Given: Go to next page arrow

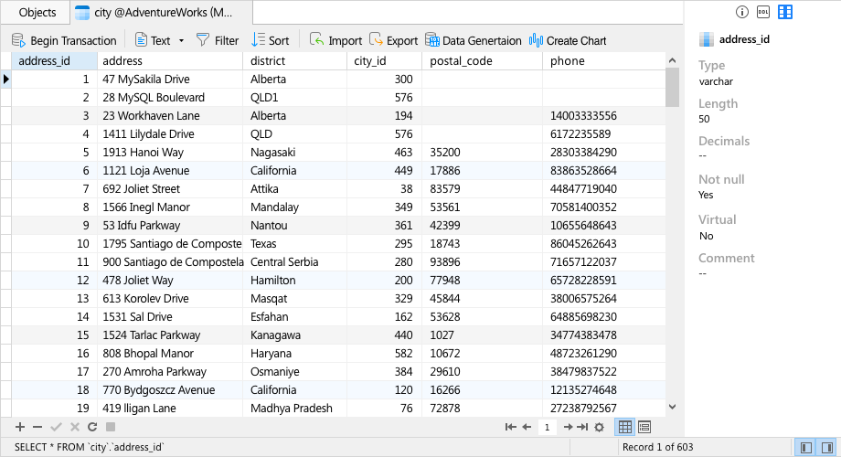Looking at the screenshot, I should [568, 427].
